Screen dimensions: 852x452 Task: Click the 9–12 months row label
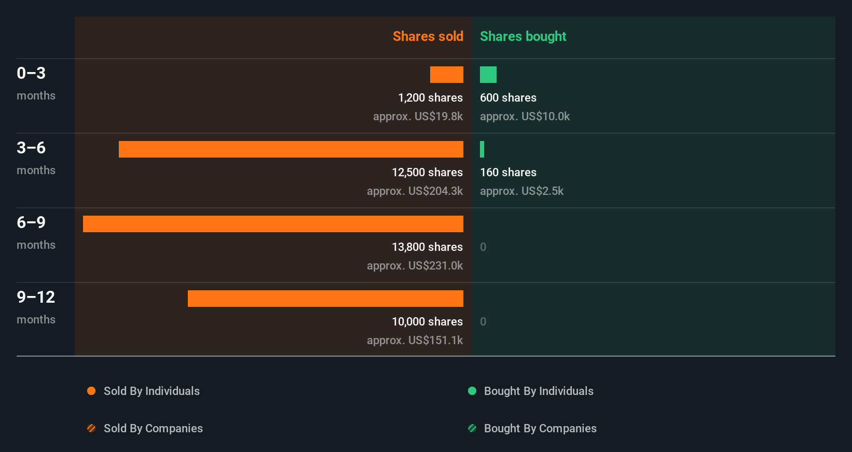click(x=36, y=307)
